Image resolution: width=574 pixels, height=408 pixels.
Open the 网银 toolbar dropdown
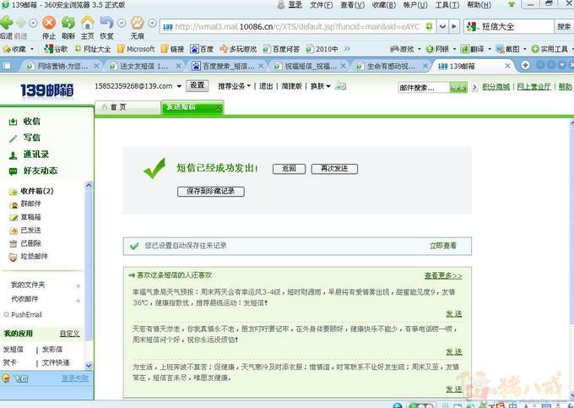click(x=454, y=49)
